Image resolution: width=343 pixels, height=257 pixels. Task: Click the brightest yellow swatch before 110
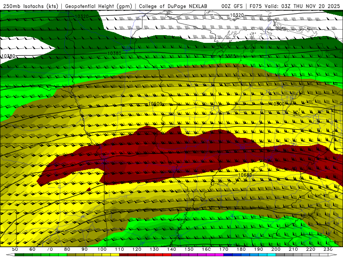tap(115, 255)
